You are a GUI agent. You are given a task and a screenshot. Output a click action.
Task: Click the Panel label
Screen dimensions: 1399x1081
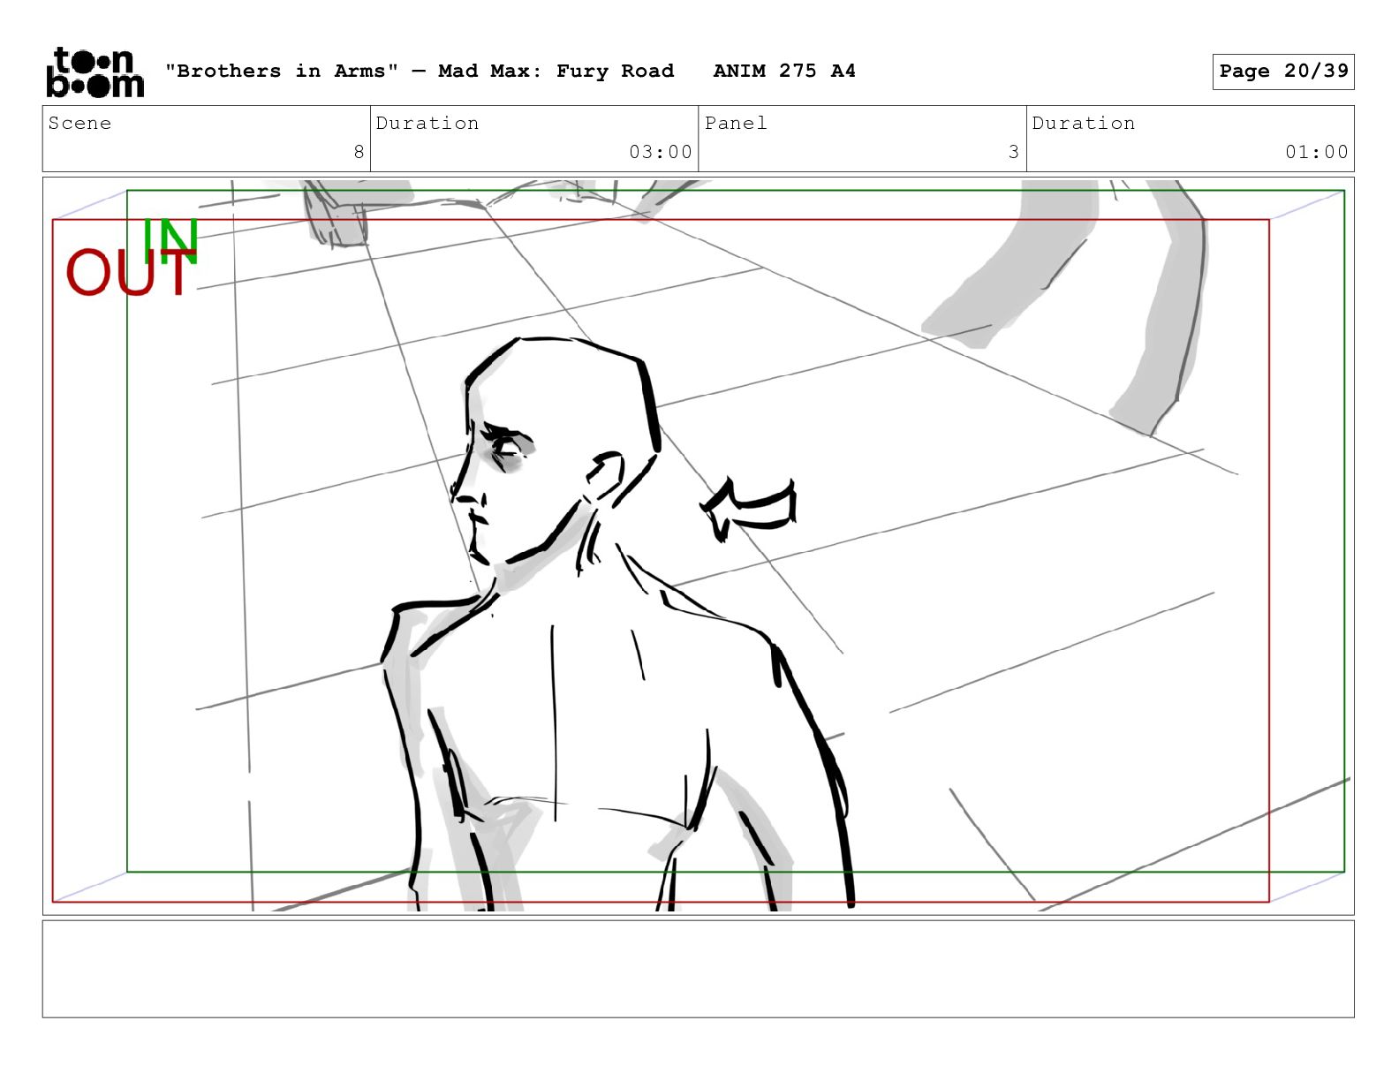point(736,123)
